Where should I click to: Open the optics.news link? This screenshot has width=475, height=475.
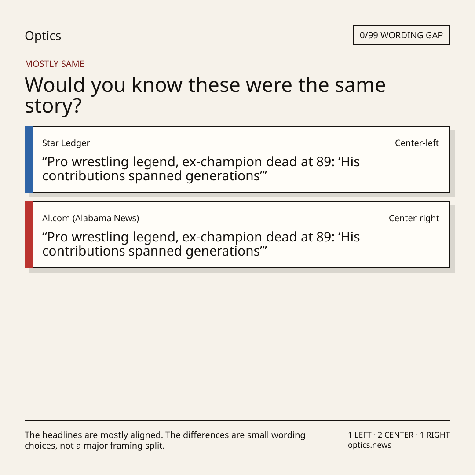point(369,445)
